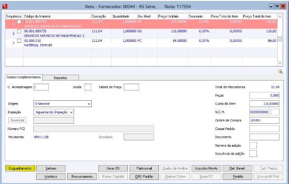Screen dimensions: 289x184
Task: Select code 99.001.889734 in first row
Action: (35, 22)
